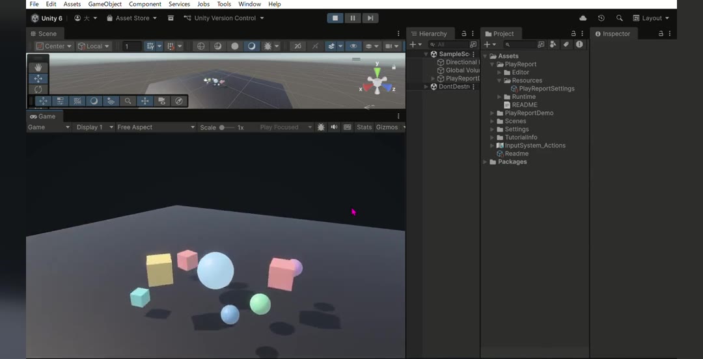
Task: Click the overlay search magnifier icon
Action: (128, 101)
